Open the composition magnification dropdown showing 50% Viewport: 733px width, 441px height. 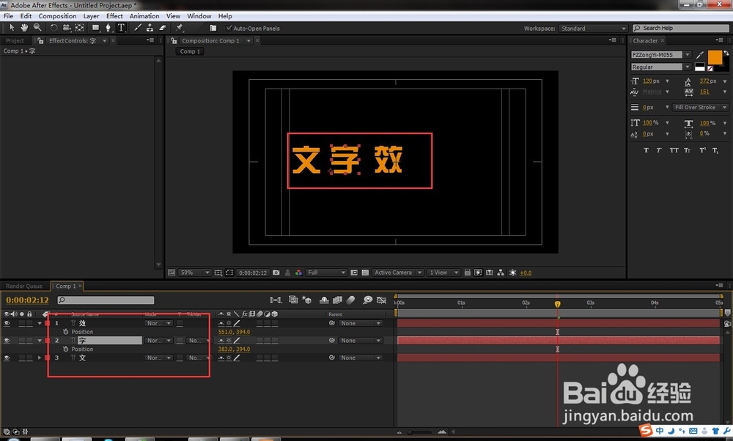194,272
